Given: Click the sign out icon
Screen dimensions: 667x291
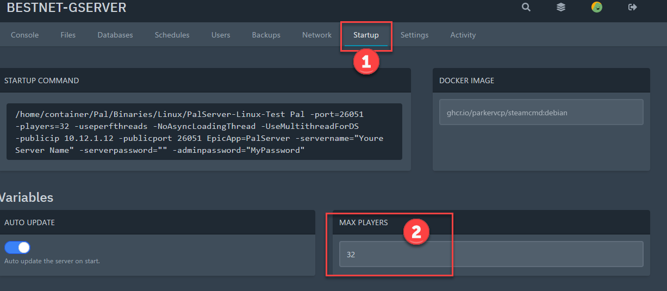Looking at the screenshot, I should pyautogui.click(x=633, y=8).
